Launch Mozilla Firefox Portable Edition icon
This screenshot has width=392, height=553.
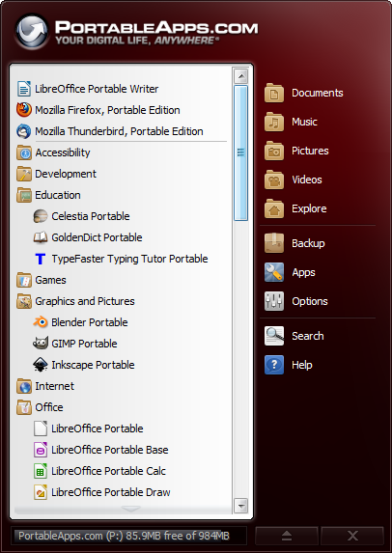[x=24, y=110]
